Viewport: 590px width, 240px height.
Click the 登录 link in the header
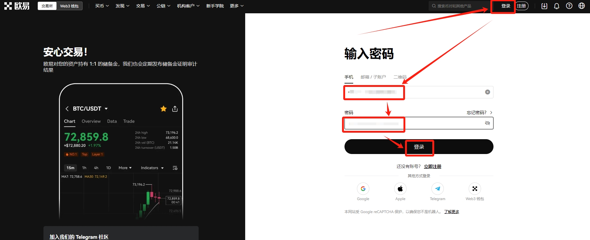506,6
